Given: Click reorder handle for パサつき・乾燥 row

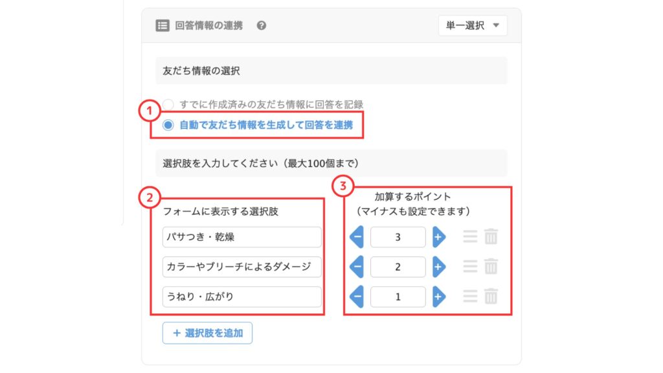Looking at the screenshot, I should click(x=470, y=236).
